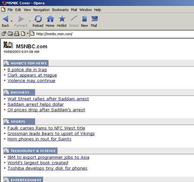
Task: Open 'Saddam arrest helps dollar' link
Action: [x=35, y=104]
